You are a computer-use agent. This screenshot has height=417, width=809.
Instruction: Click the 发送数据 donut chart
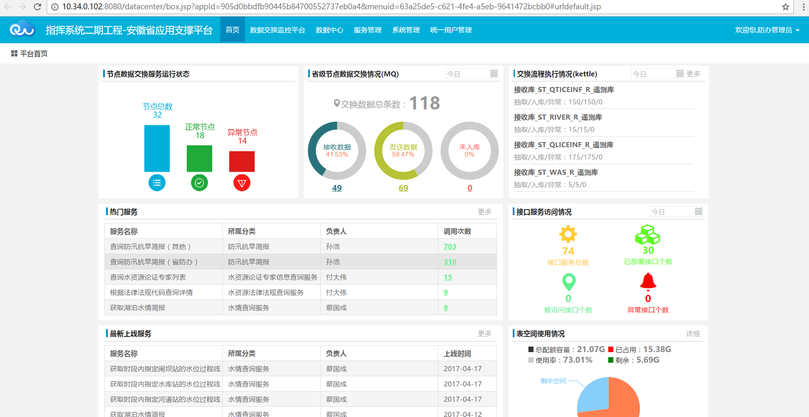(403, 151)
